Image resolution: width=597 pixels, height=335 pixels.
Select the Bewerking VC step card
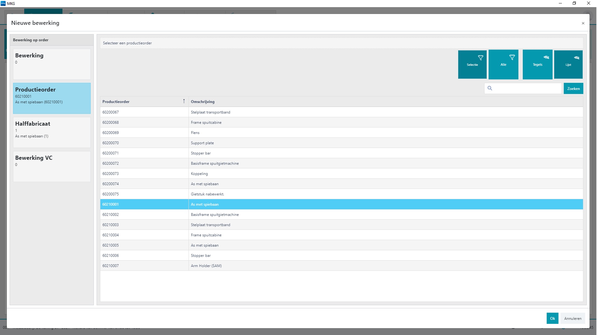pyautogui.click(x=52, y=167)
